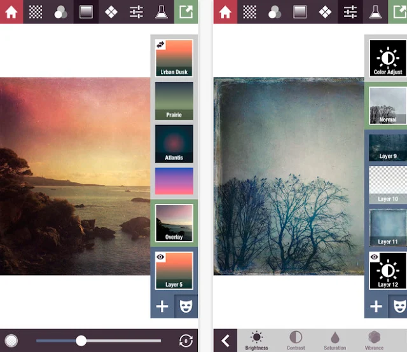
Task: Open the flask formulas icon in left screen
Action: 161,11
